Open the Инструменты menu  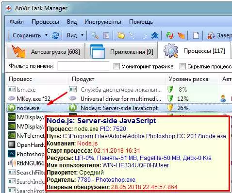click(103, 22)
